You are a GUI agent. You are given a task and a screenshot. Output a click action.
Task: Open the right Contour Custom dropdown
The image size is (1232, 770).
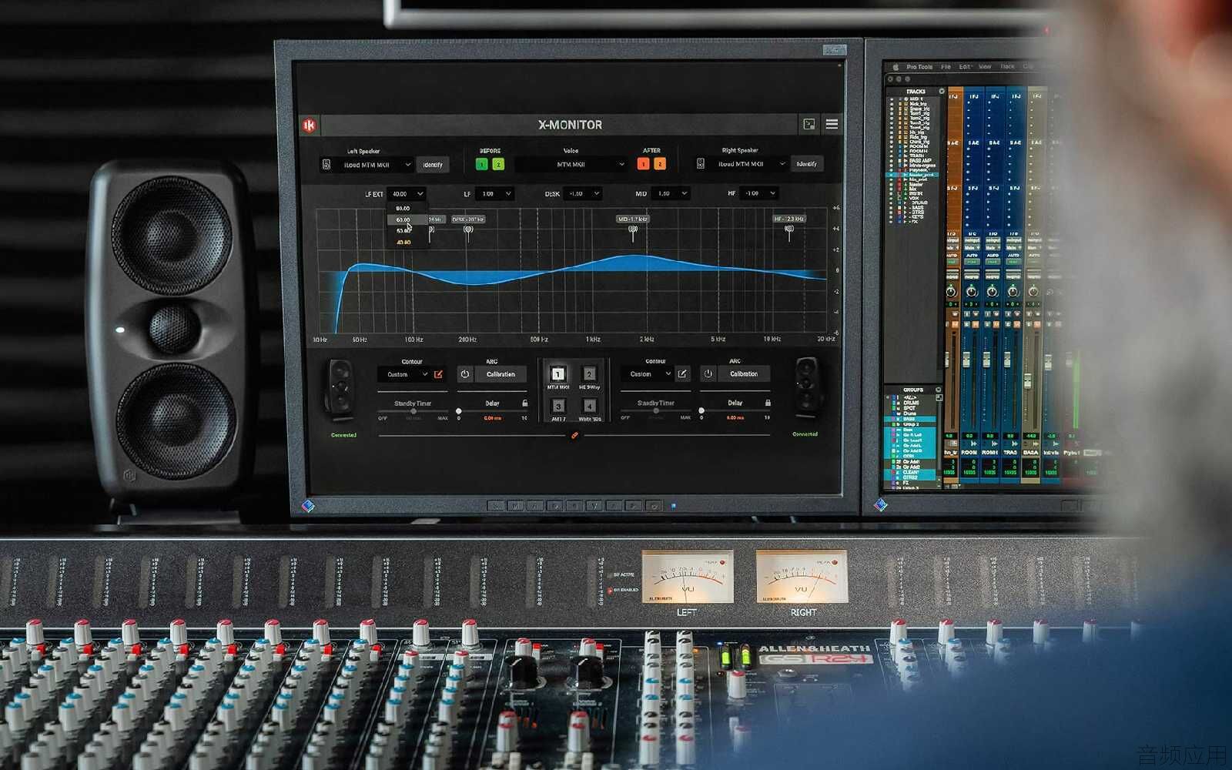[x=647, y=374]
